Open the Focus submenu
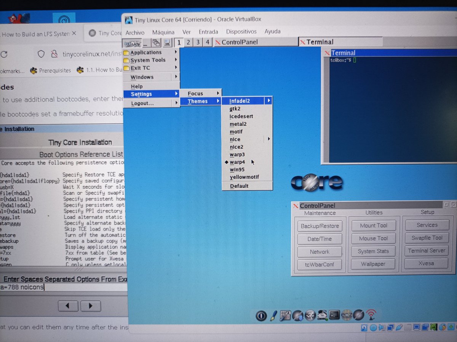457x342 pixels. (x=201, y=93)
